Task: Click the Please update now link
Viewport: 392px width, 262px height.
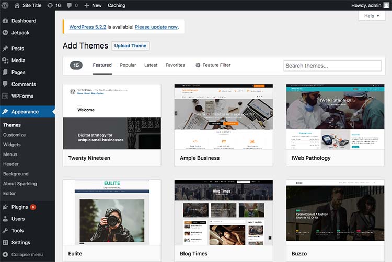Action: [x=156, y=27]
